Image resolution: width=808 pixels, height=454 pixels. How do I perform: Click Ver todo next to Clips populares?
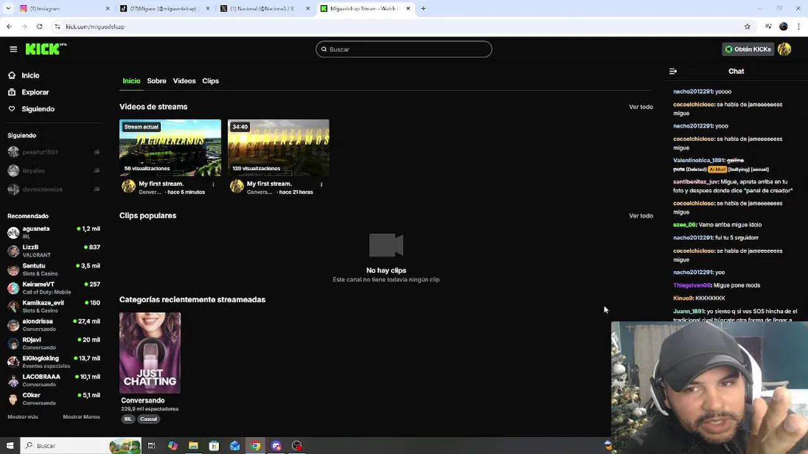[641, 216]
